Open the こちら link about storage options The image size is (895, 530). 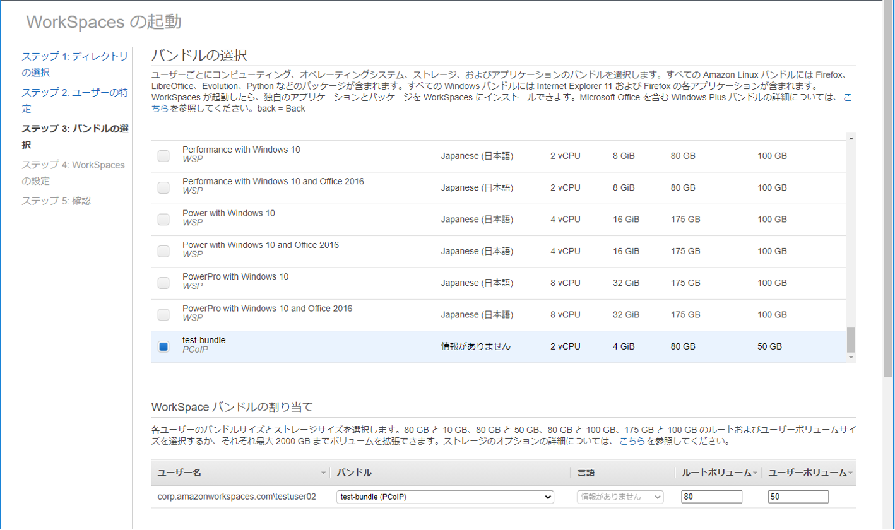pyautogui.click(x=632, y=441)
